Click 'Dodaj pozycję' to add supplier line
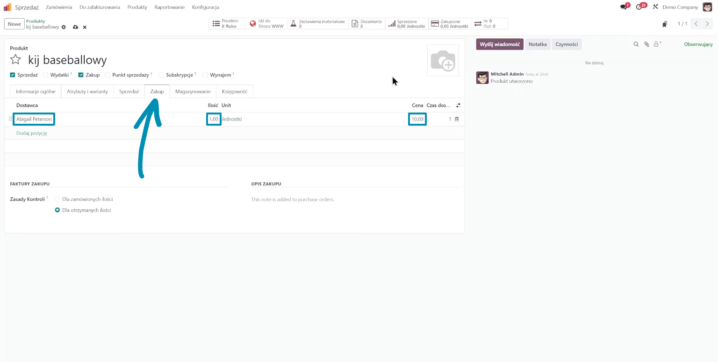718x362 pixels. point(32,133)
